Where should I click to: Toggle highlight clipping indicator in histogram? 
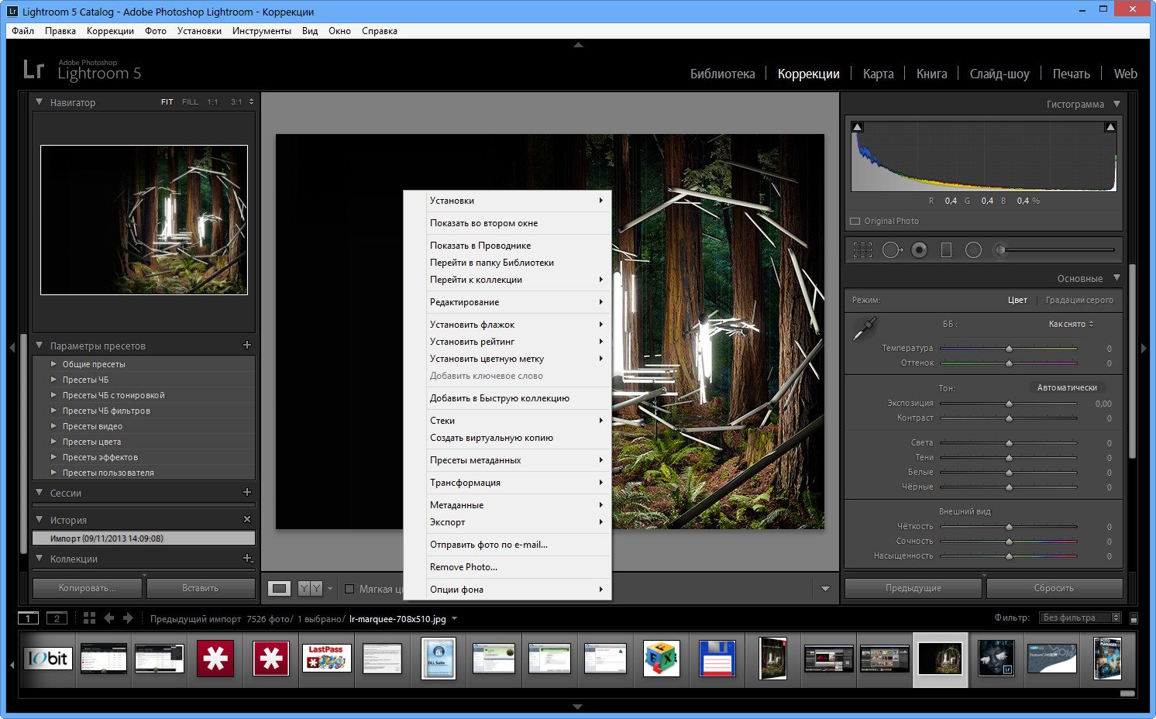pyautogui.click(x=1110, y=127)
